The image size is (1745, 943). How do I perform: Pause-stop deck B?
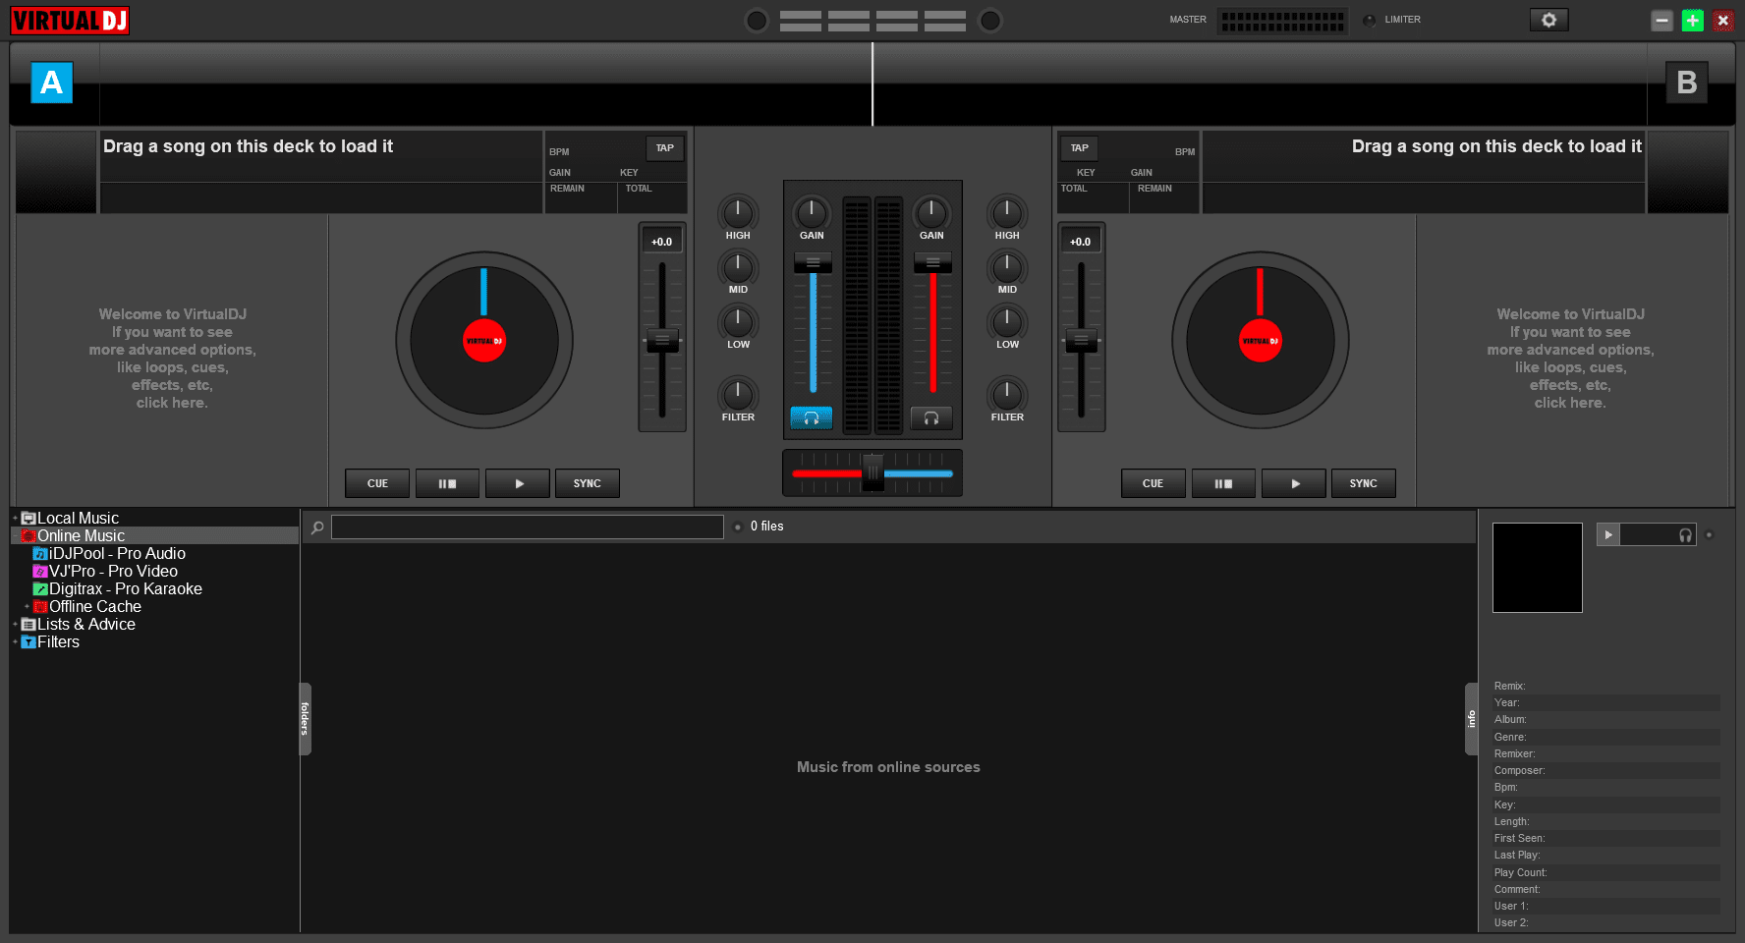pos(1223,483)
